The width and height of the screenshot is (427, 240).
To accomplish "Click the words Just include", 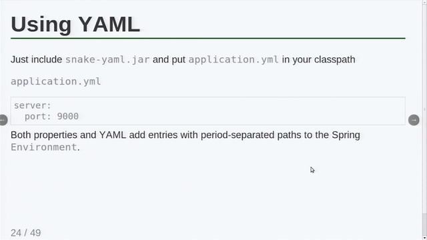I will pyautogui.click(x=36, y=59).
